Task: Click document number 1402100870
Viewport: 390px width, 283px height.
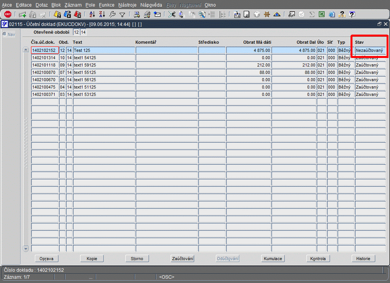Action: (45, 72)
